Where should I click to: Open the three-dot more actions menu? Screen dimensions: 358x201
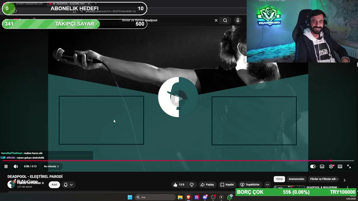tap(267, 185)
